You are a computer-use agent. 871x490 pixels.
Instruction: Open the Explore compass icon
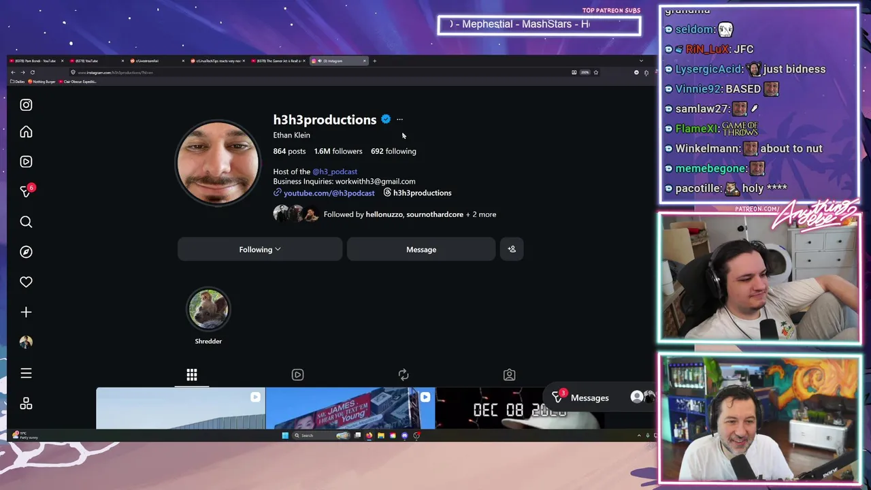click(26, 252)
